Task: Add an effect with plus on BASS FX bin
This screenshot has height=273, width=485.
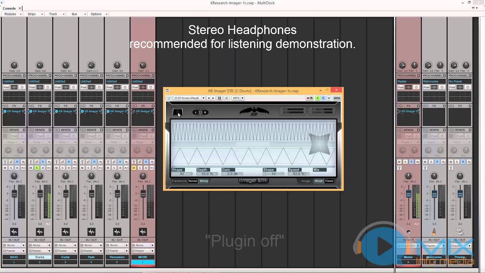Action: click(x=24, y=106)
